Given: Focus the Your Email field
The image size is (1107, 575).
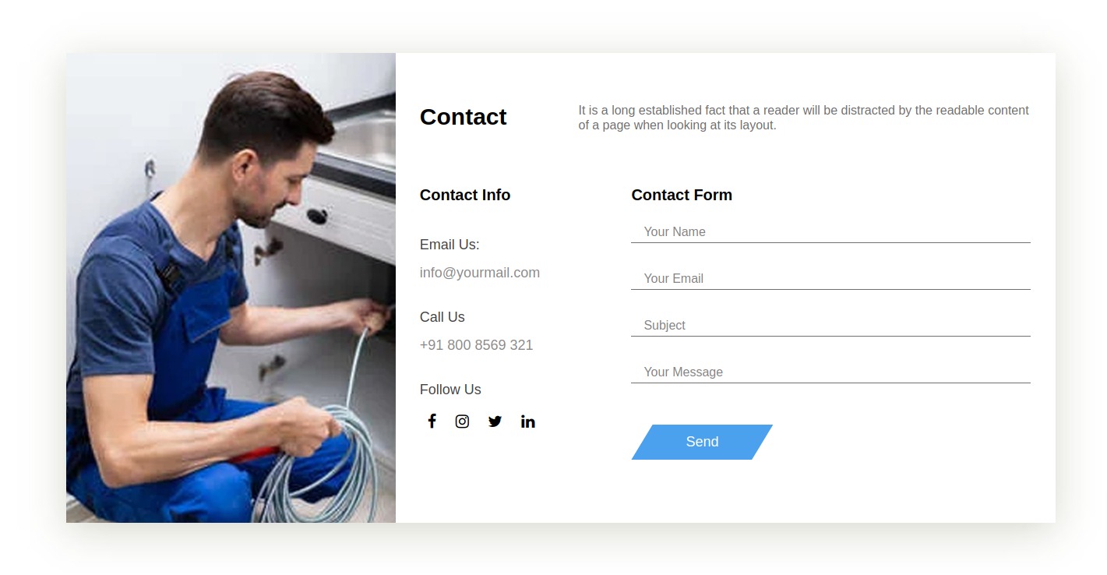Looking at the screenshot, I should 830,278.
